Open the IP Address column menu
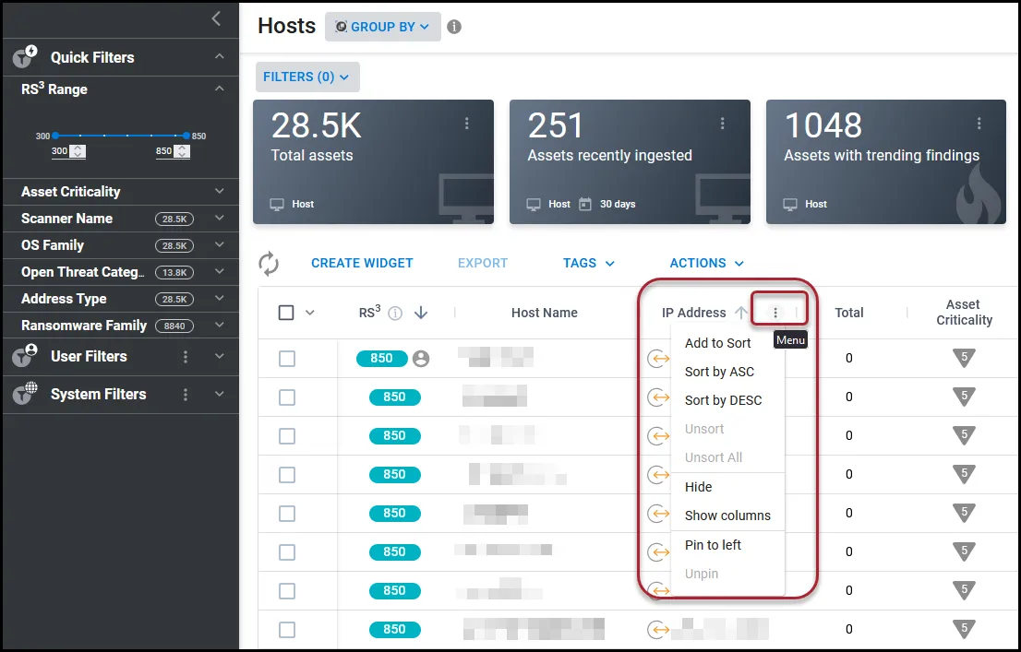This screenshot has height=652, width=1021. click(x=775, y=313)
